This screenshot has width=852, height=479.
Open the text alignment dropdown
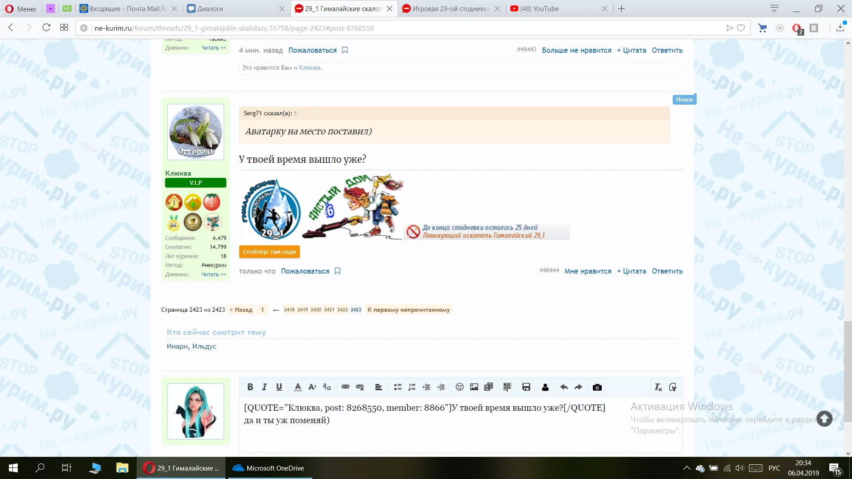coord(379,387)
